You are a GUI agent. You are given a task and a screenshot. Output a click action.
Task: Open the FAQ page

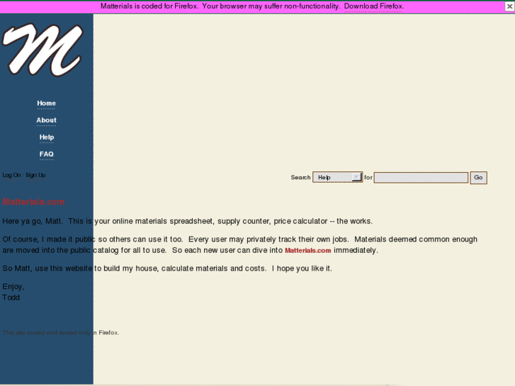(46, 154)
